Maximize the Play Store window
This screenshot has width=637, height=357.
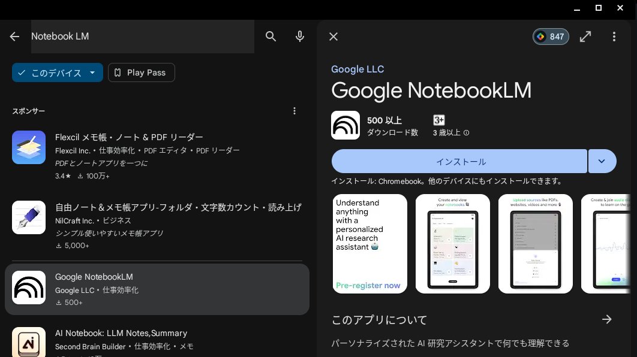599,8
